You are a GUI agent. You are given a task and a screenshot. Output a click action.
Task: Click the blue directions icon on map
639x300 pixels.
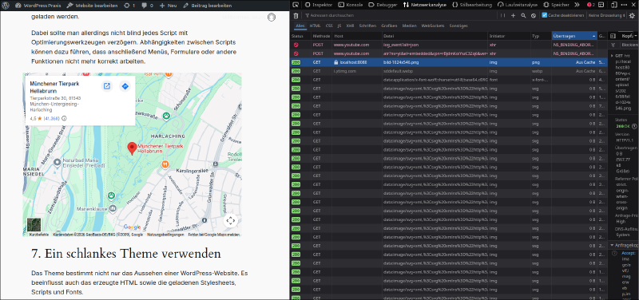125,86
